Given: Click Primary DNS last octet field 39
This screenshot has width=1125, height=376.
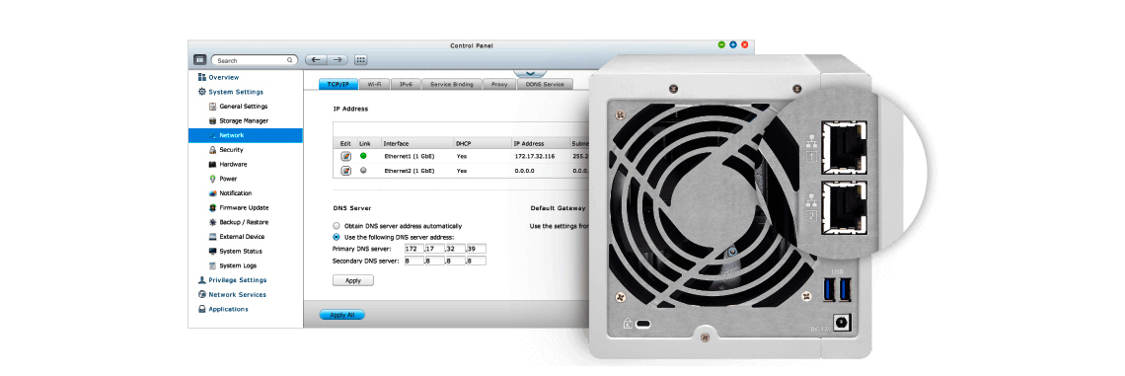Looking at the screenshot, I should (477, 249).
